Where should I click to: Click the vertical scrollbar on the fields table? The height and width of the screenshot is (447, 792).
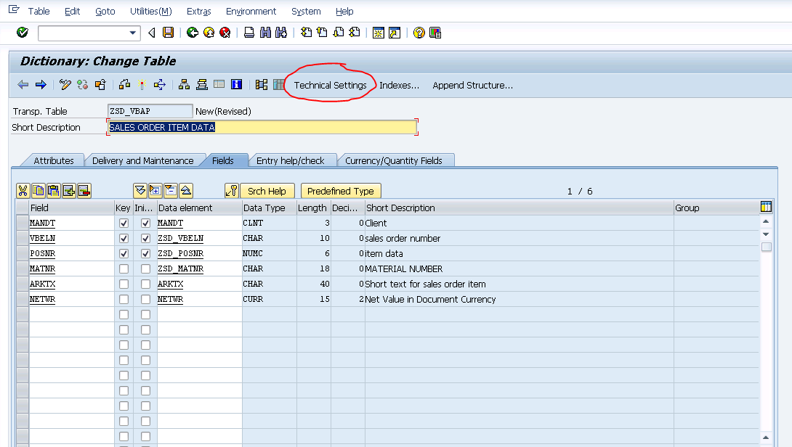(766, 247)
